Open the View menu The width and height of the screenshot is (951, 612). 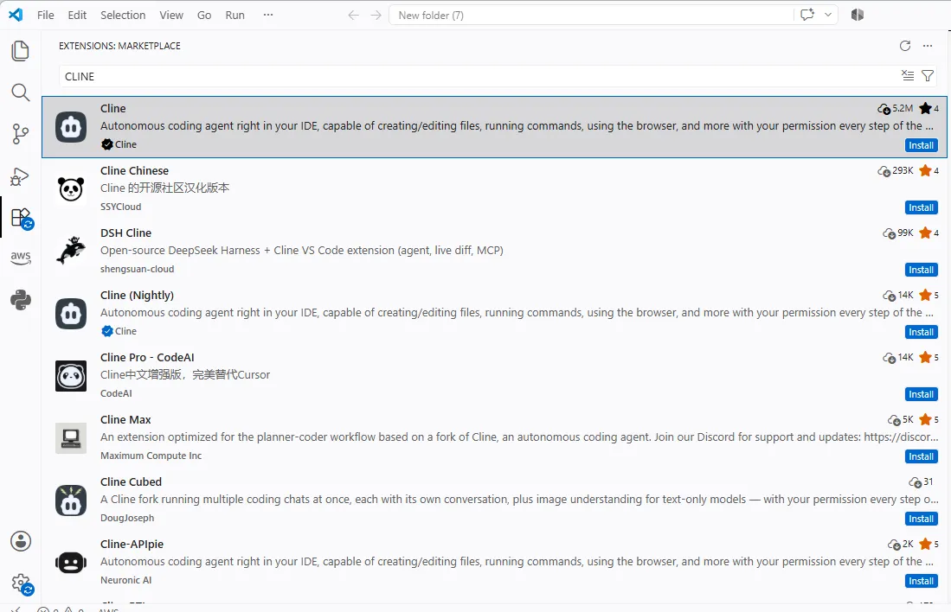coord(171,16)
